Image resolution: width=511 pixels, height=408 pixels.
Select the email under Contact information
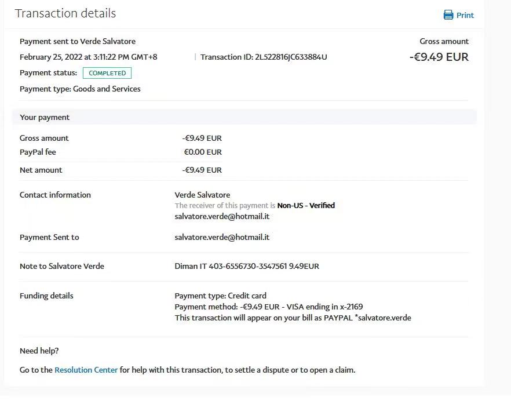(x=222, y=216)
